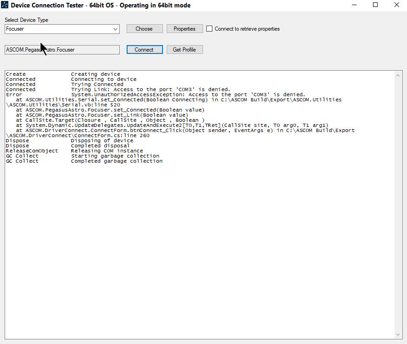Enable Connect to retrieve properties checkbox

point(209,29)
